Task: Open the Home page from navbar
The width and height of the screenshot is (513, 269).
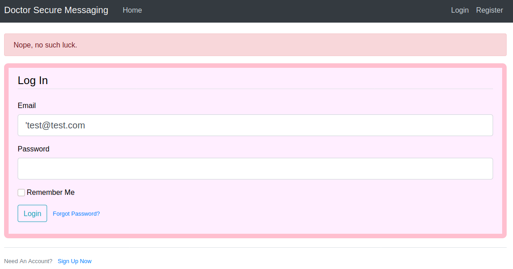Action: (x=132, y=10)
